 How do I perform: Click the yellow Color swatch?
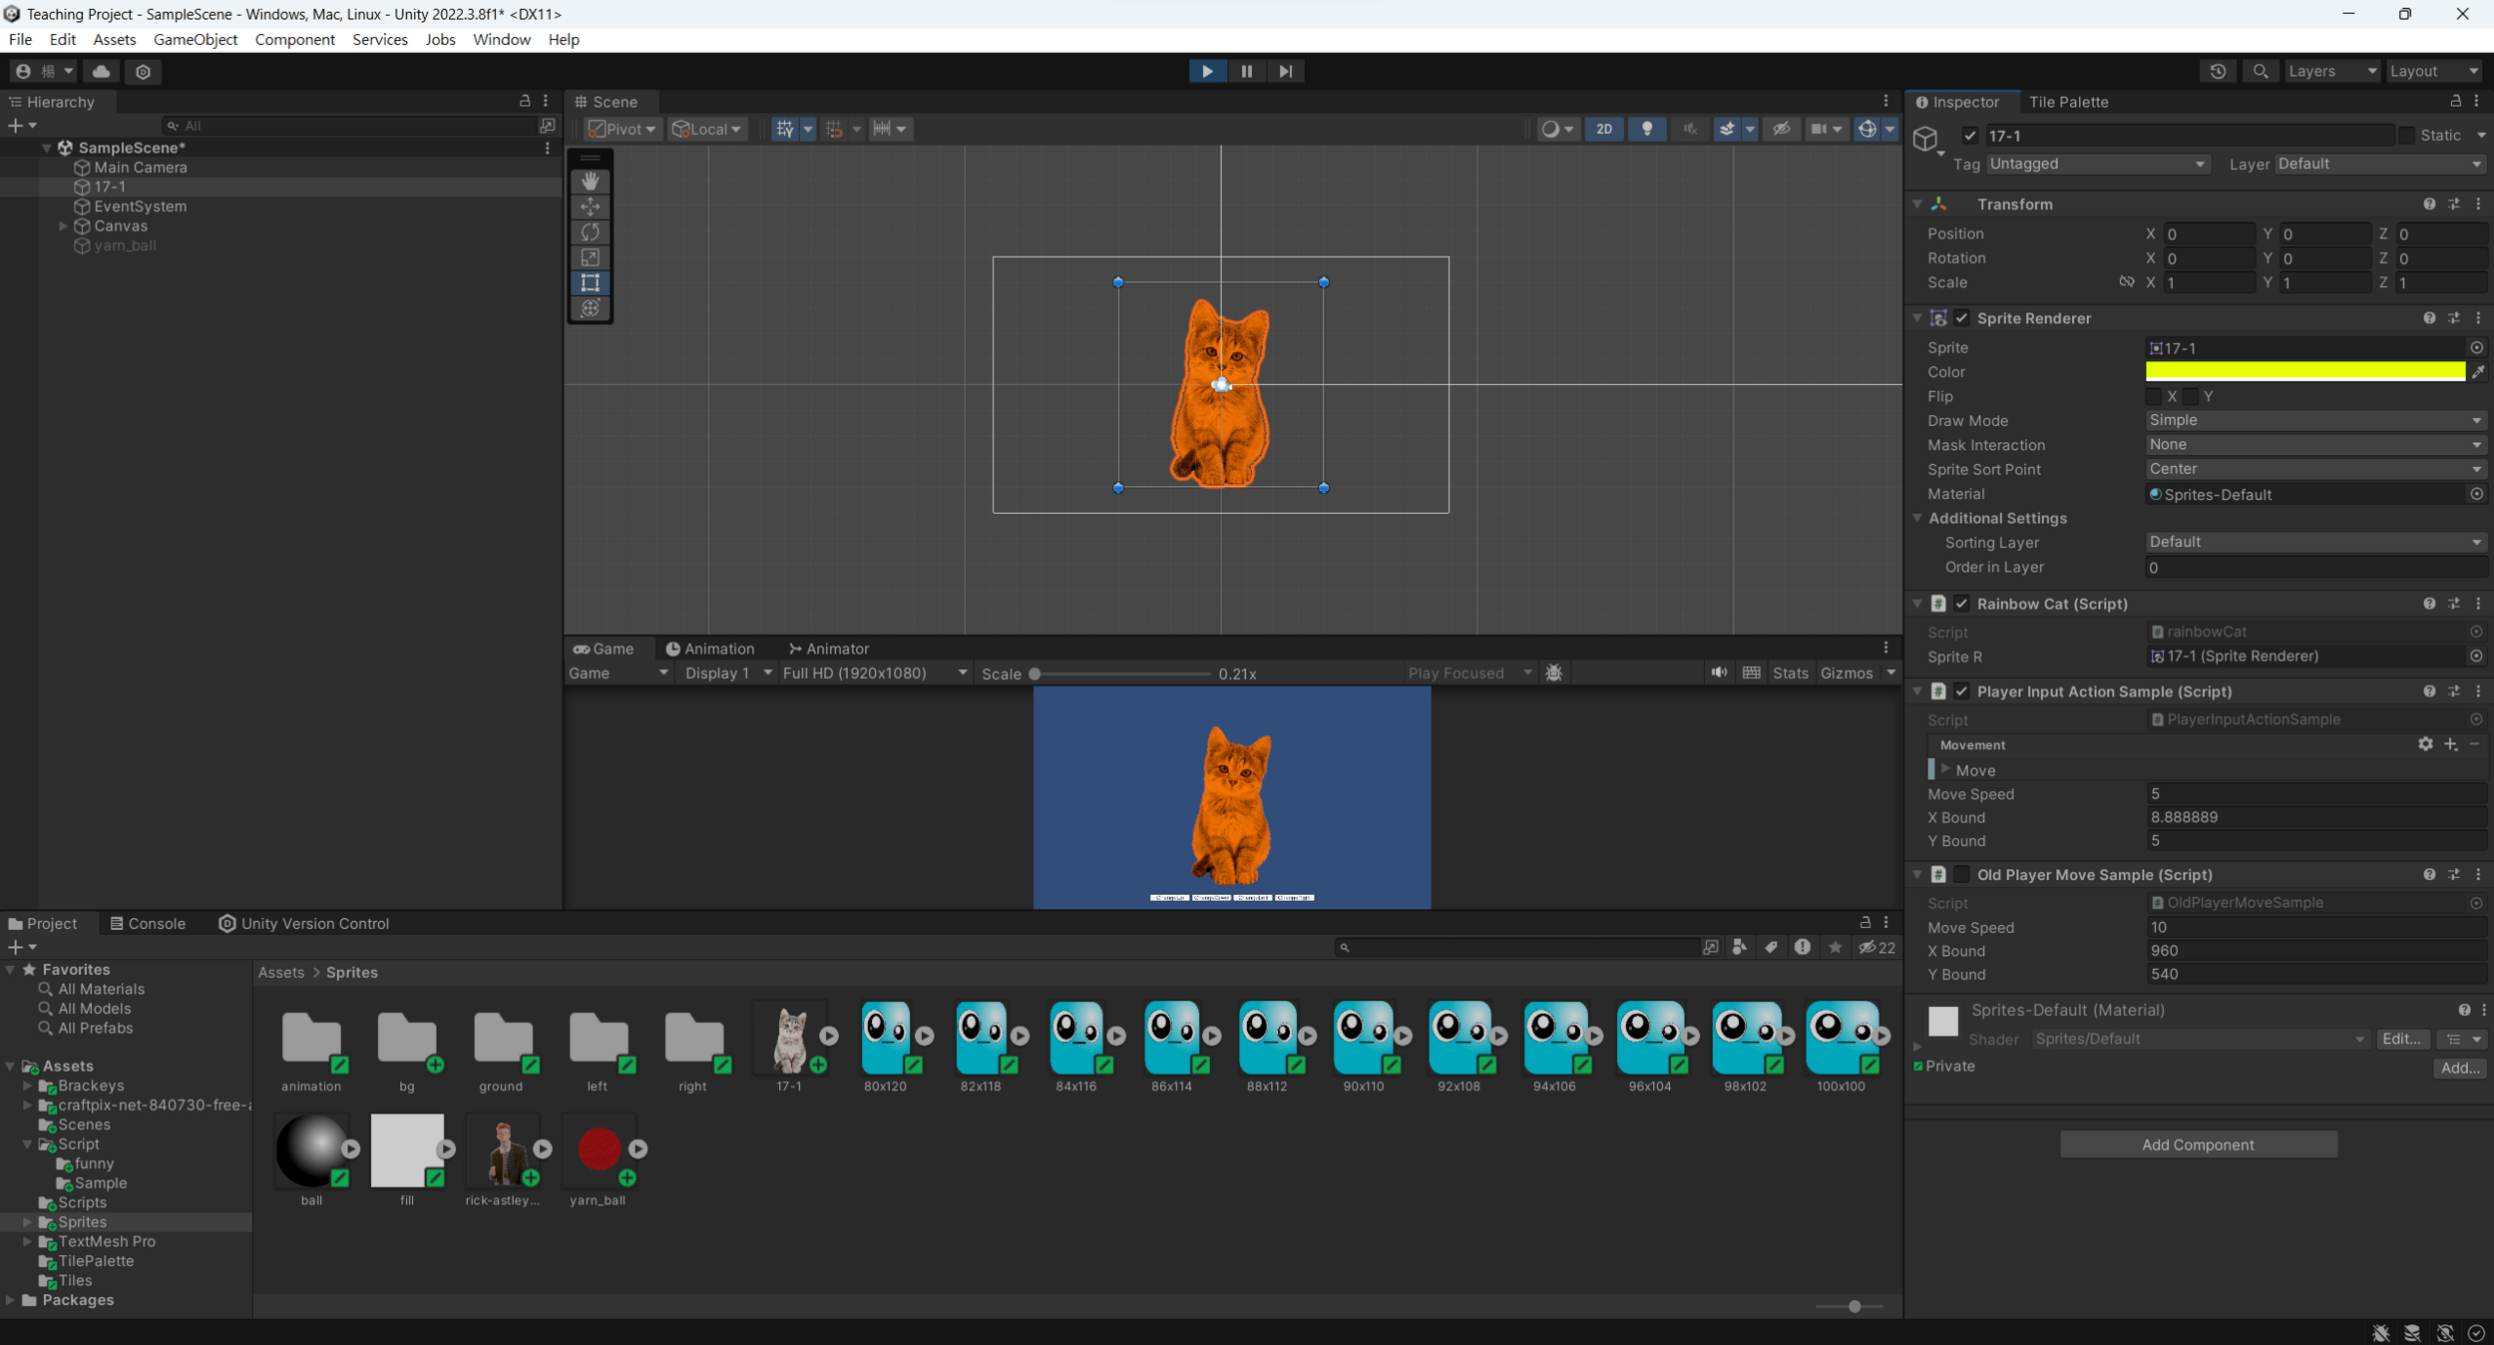click(2304, 371)
